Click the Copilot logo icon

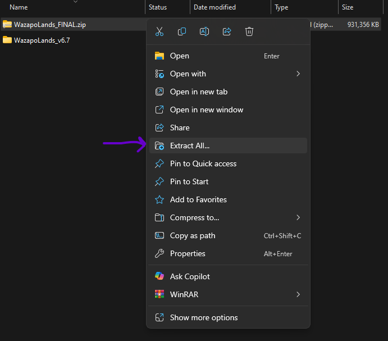click(159, 276)
